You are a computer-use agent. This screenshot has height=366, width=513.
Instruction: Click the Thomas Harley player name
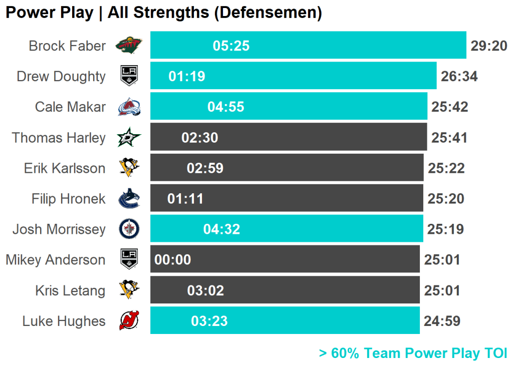coord(59,138)
